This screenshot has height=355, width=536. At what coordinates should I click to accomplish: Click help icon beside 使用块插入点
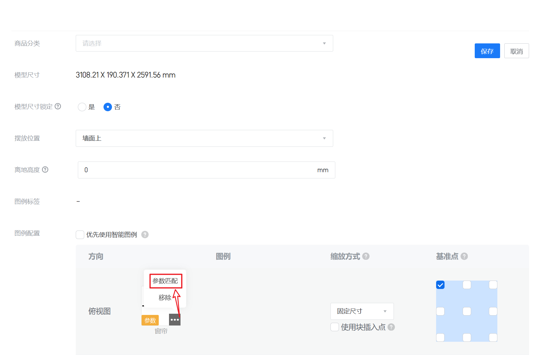391,327
